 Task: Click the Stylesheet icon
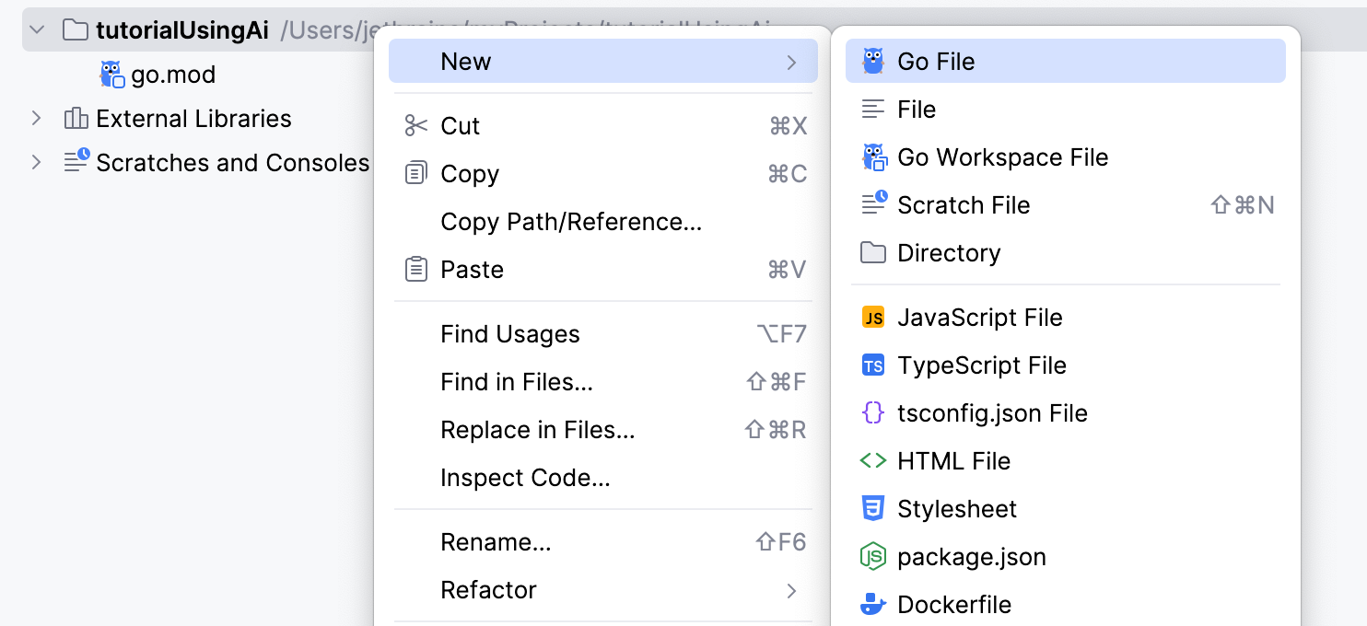pyautogui.click(x=873, y=508)
